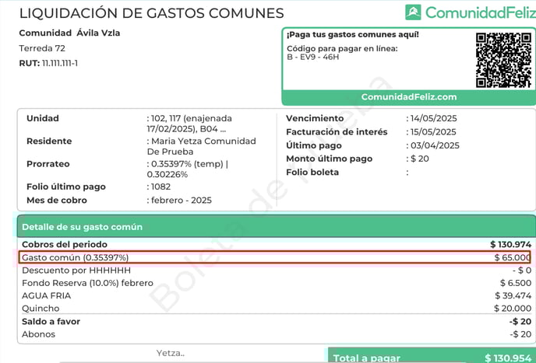536x363 pixels.
Task: Click the 'Gasto común (0.35397%)' row label
Action: tap(76, 257)
